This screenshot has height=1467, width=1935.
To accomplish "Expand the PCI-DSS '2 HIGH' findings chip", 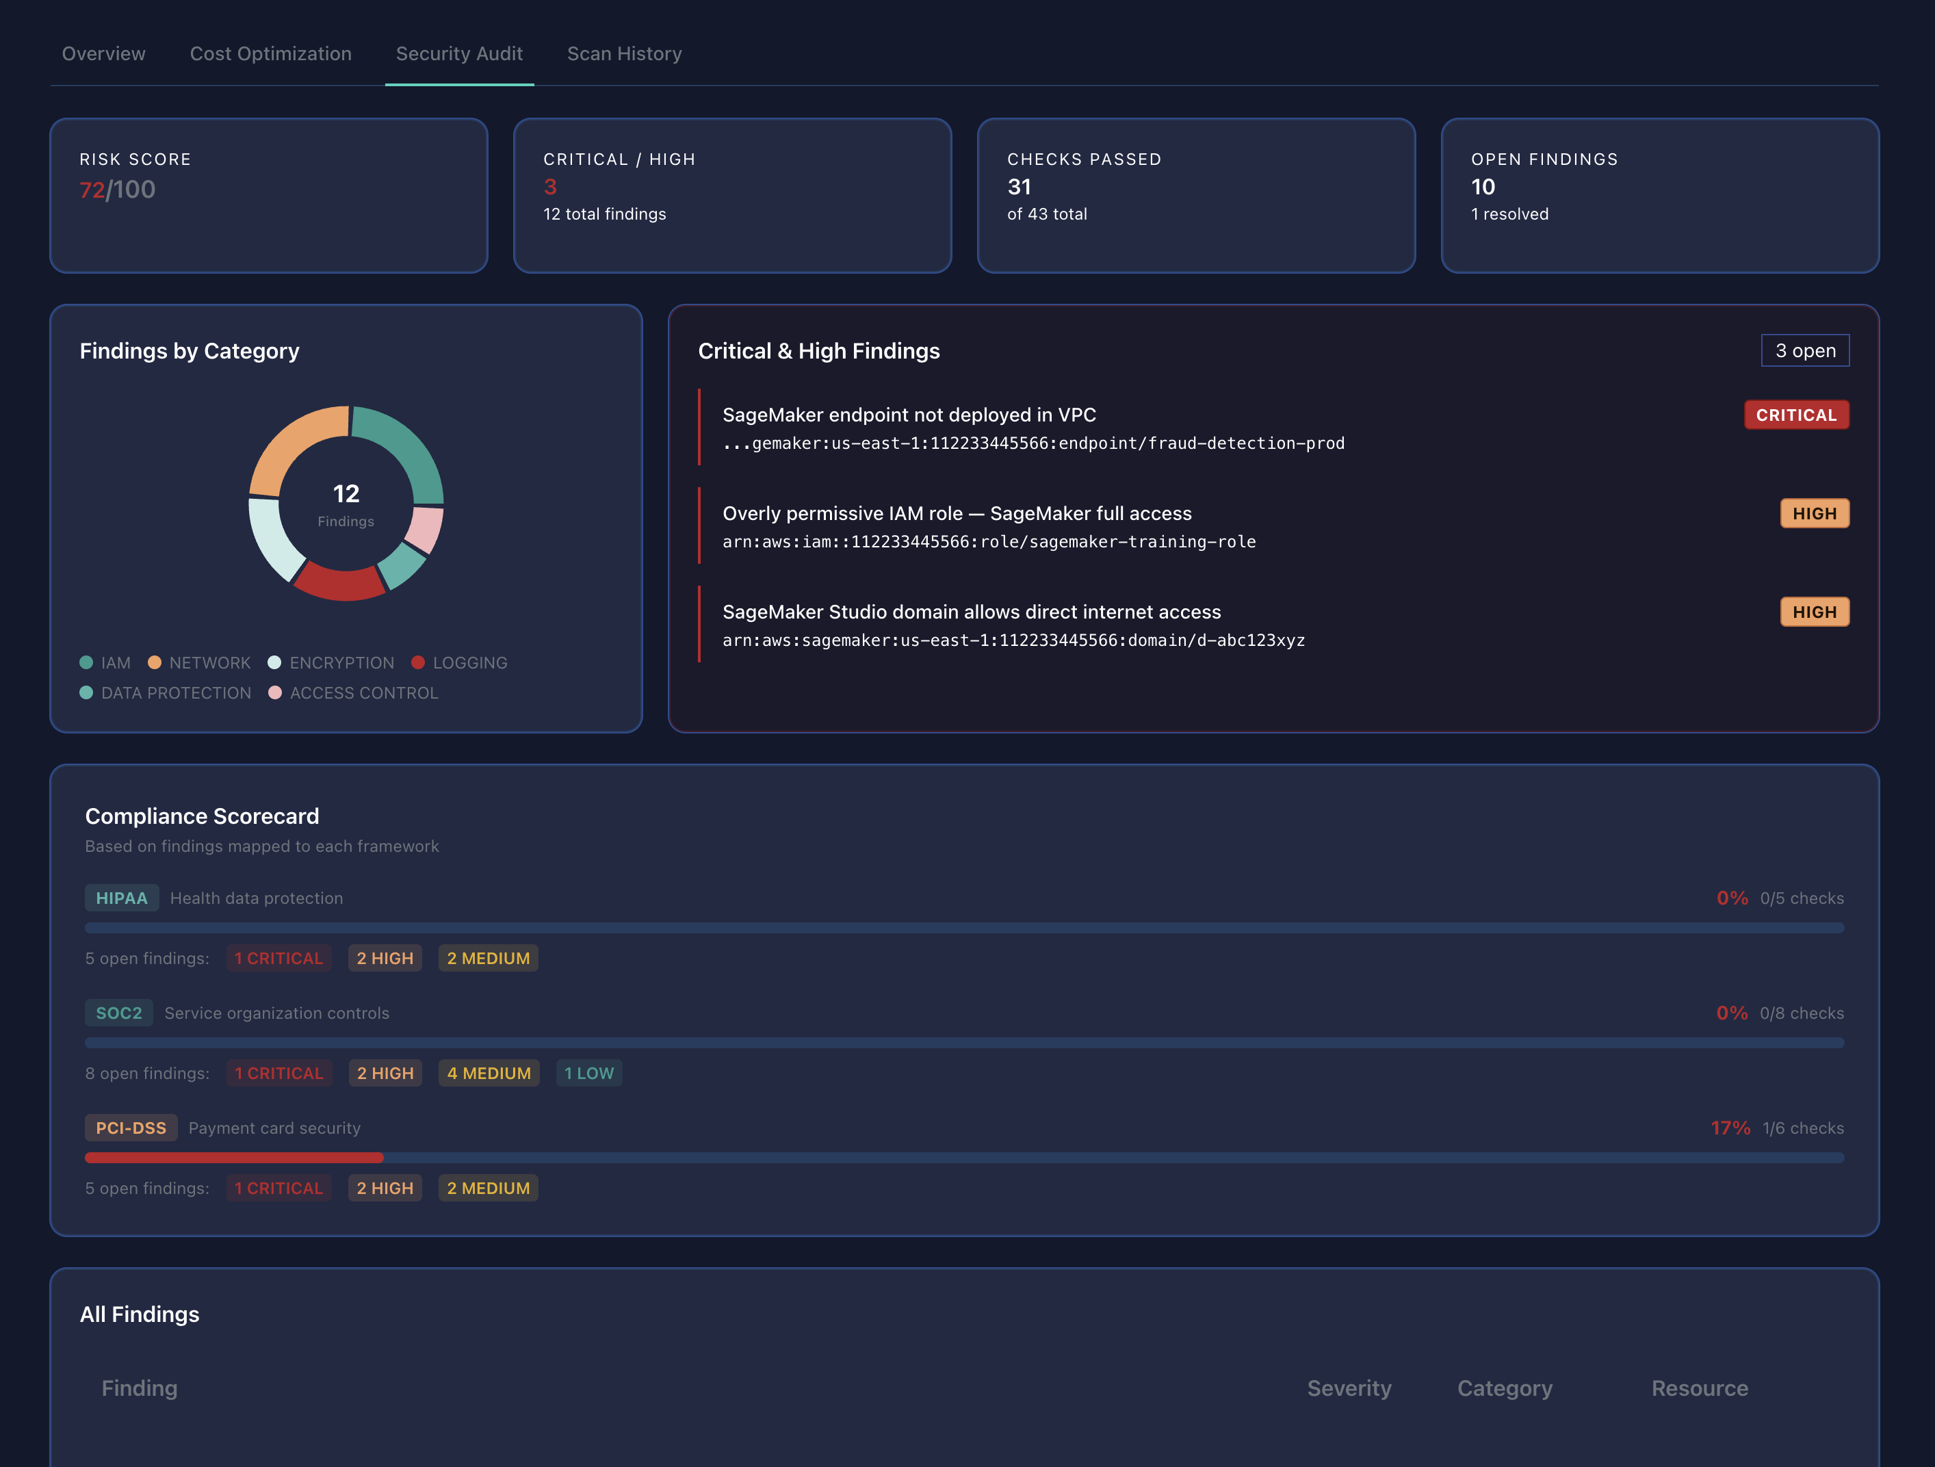I will [385, 1188].
